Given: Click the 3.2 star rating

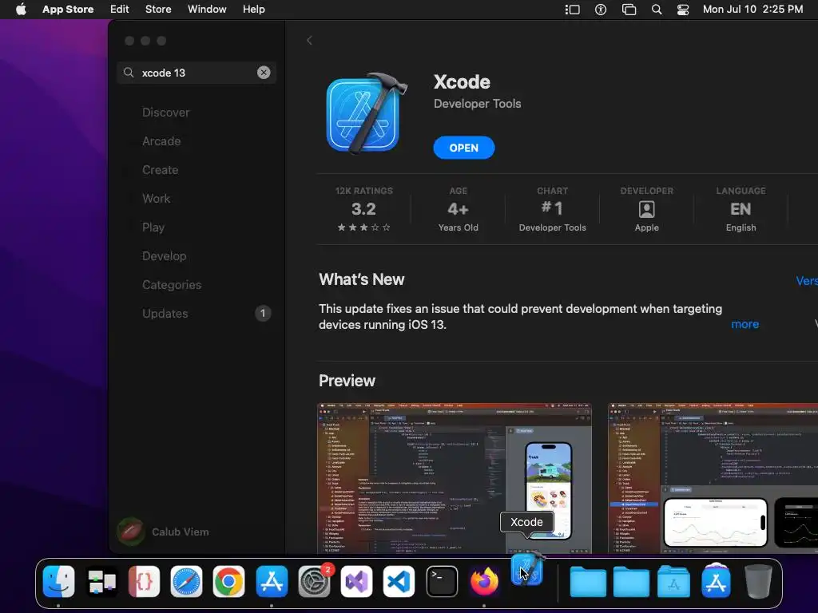Looking at the screenshot, I should tap(363, 209).
